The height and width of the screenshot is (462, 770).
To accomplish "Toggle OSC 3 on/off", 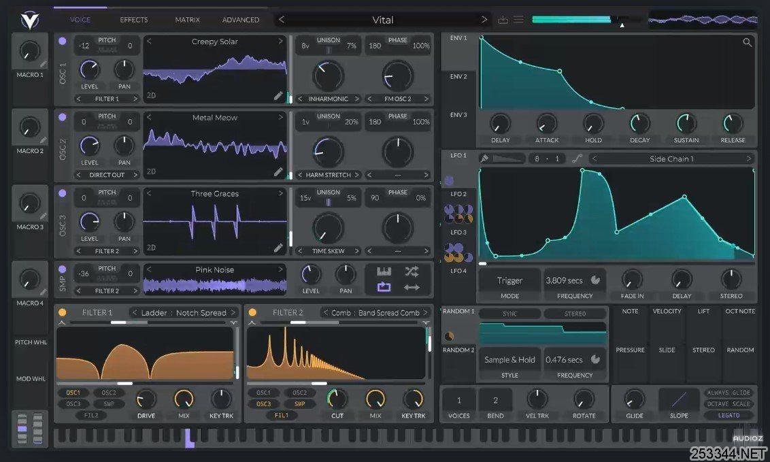I will pyautogui.click(x=63, y=193).
